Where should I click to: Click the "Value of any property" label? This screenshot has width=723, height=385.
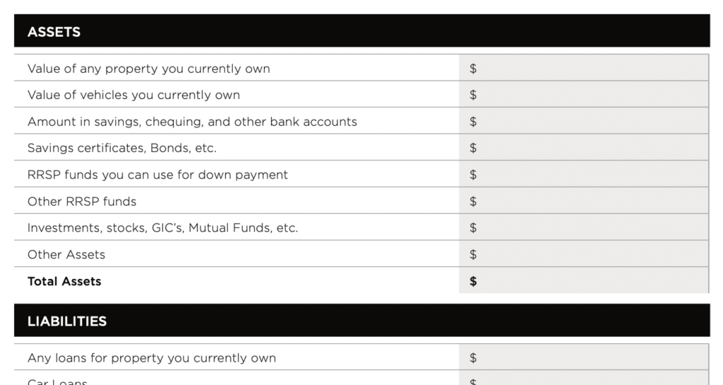(148, 69)
